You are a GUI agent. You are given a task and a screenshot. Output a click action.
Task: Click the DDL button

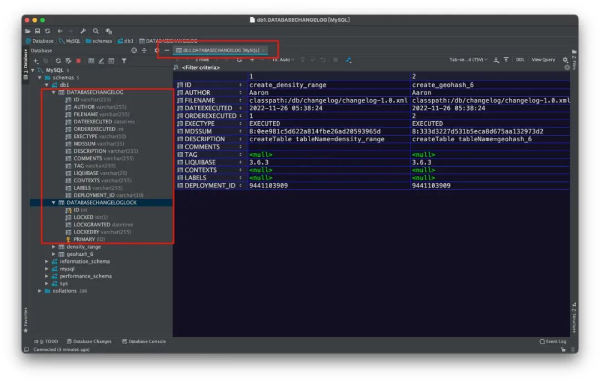pos(520,59)
